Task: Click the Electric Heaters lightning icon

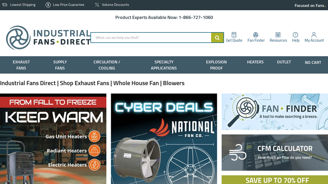Action: pos(94,165)
